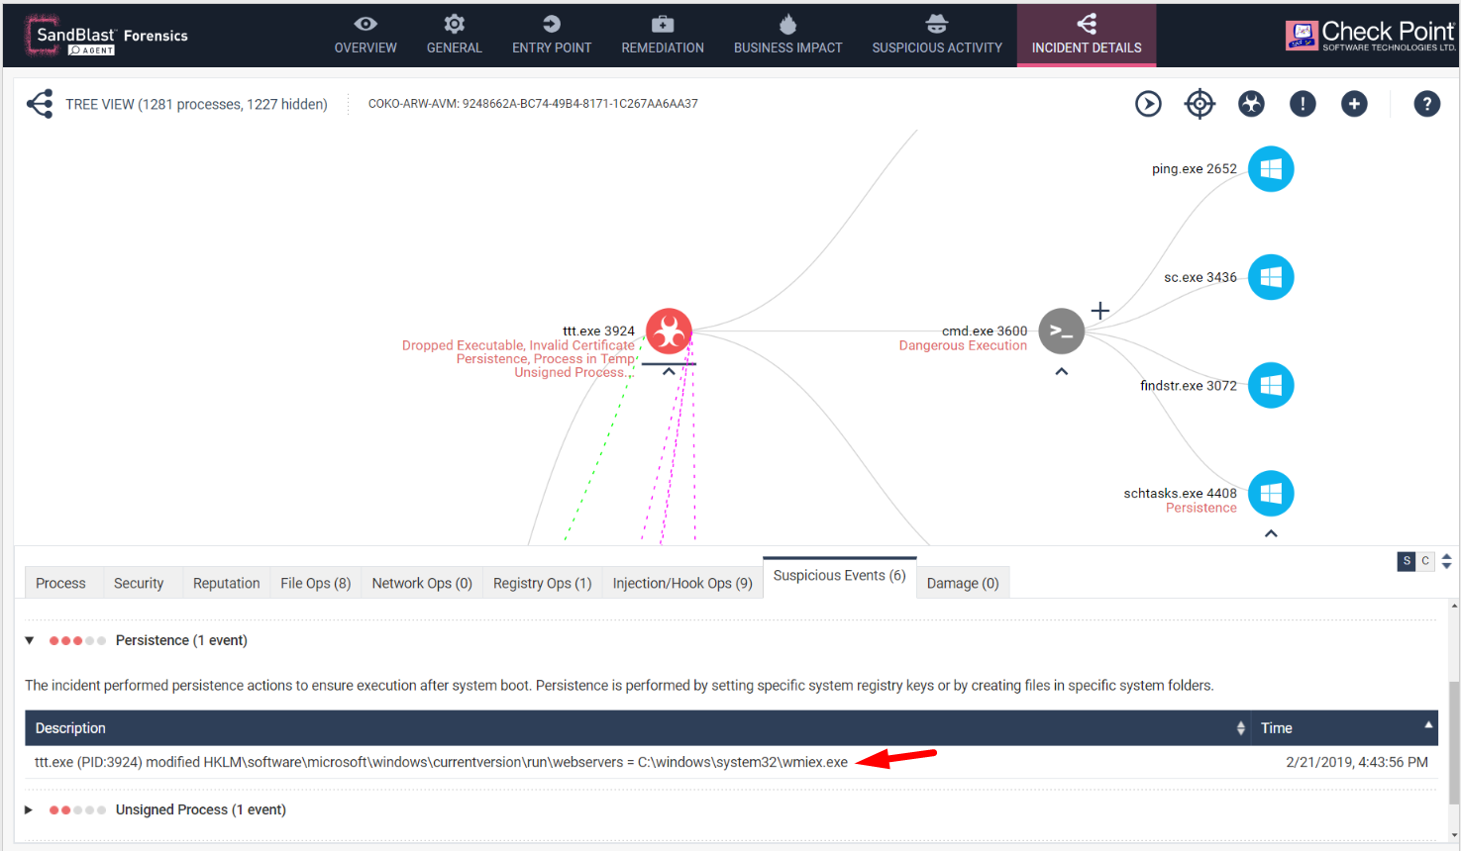The image size is (1461, 851).
Task: Open the Overview tab
Action: pos(365,35)
